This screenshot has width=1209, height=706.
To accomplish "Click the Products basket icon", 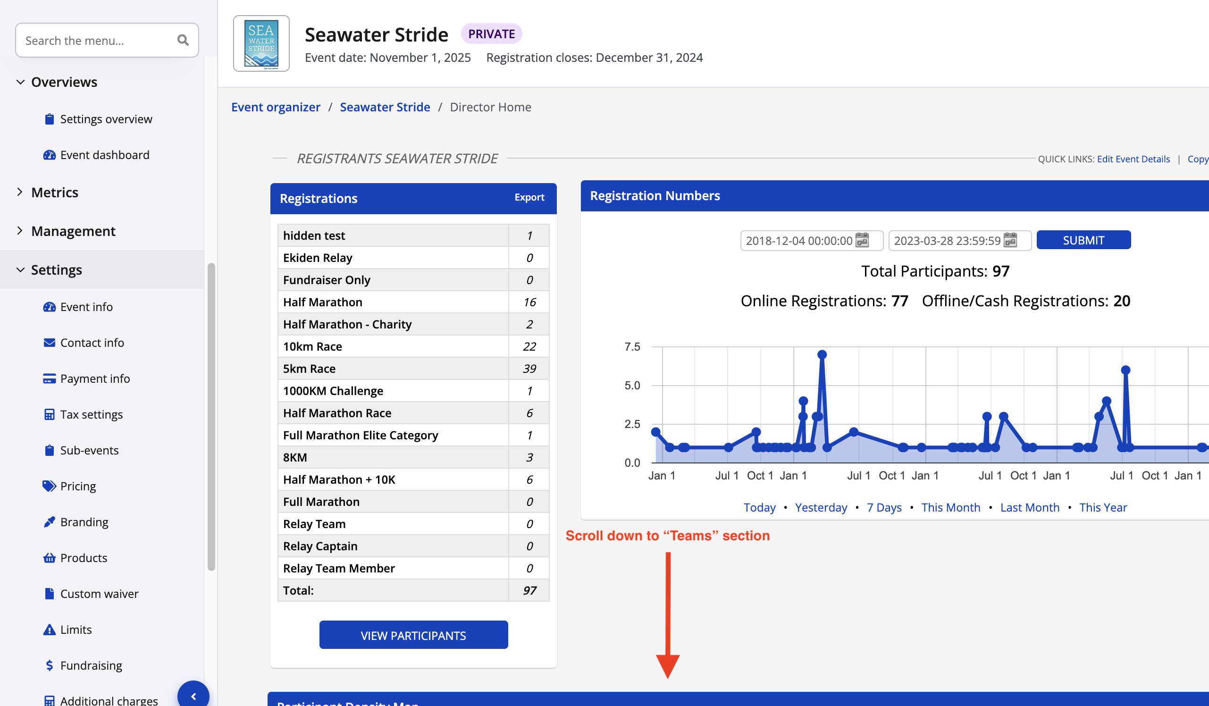I will tap(49, 558).
